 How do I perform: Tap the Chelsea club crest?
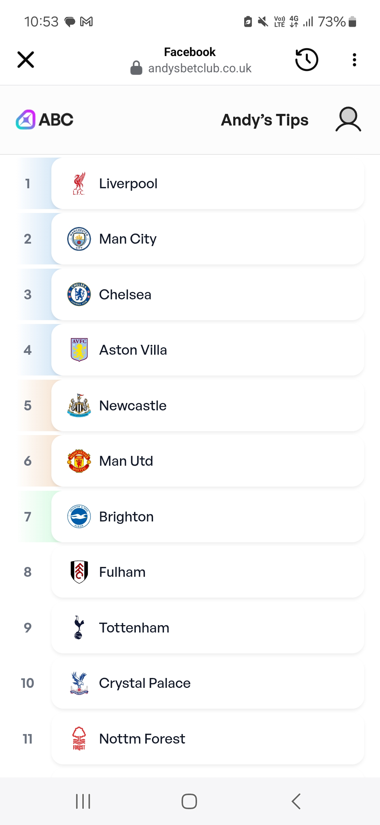pos(79,294)
